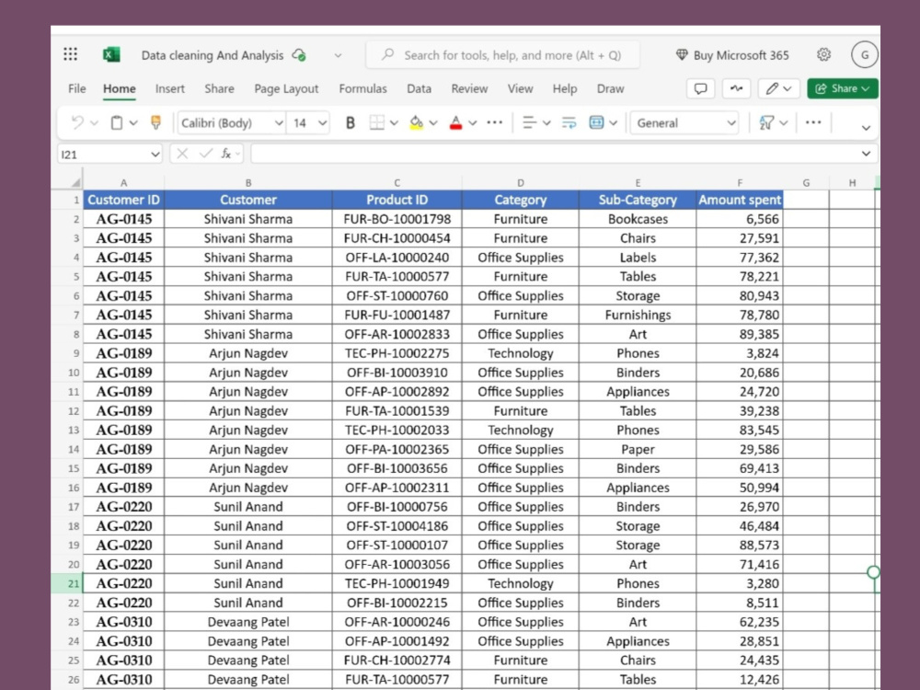Switch to the Page Layout tab
The height and width of the screenshot is (690, 920).
click(x=286, y=88)
